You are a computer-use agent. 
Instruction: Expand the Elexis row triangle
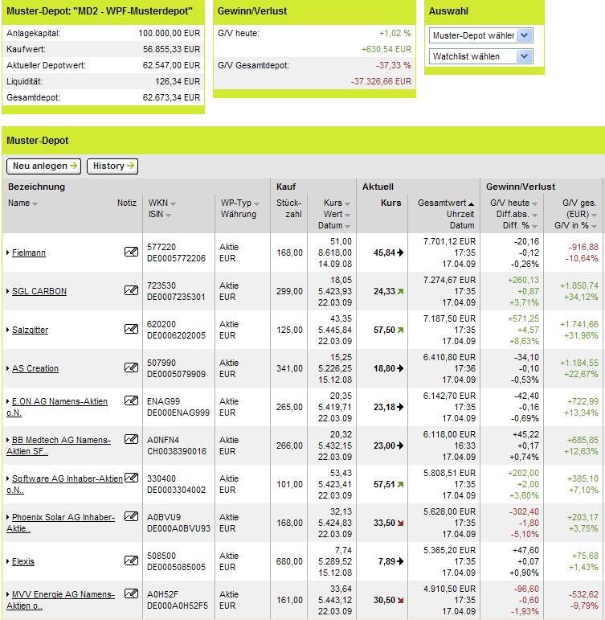[x=8, y=561]
